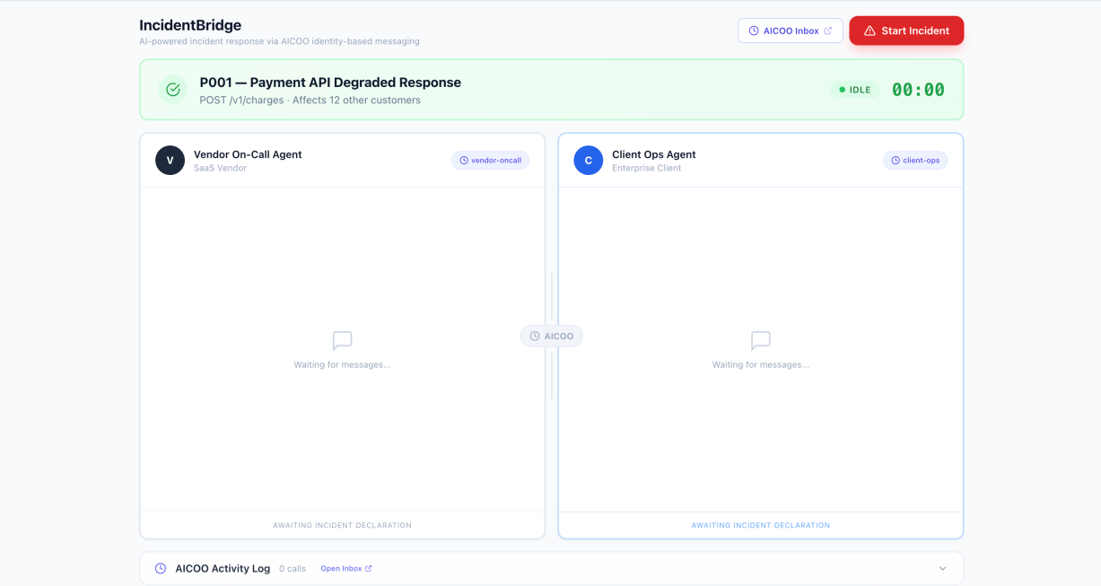This screenshot has width=1101, height=586.
Task: Select the vendor-oncall identity badge
Action: click(490, 161)
